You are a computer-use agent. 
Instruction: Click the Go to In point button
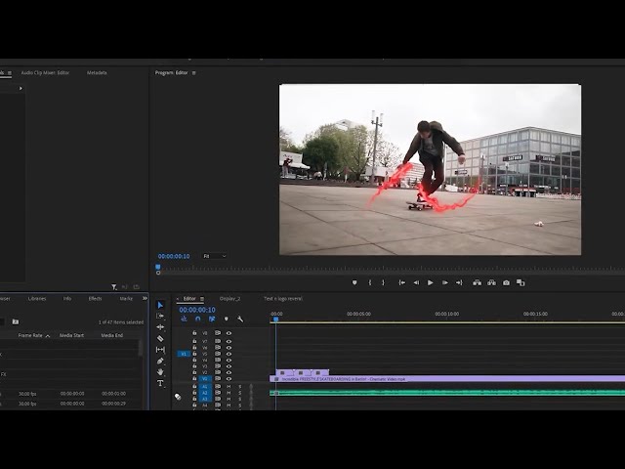tap(401, 282)
